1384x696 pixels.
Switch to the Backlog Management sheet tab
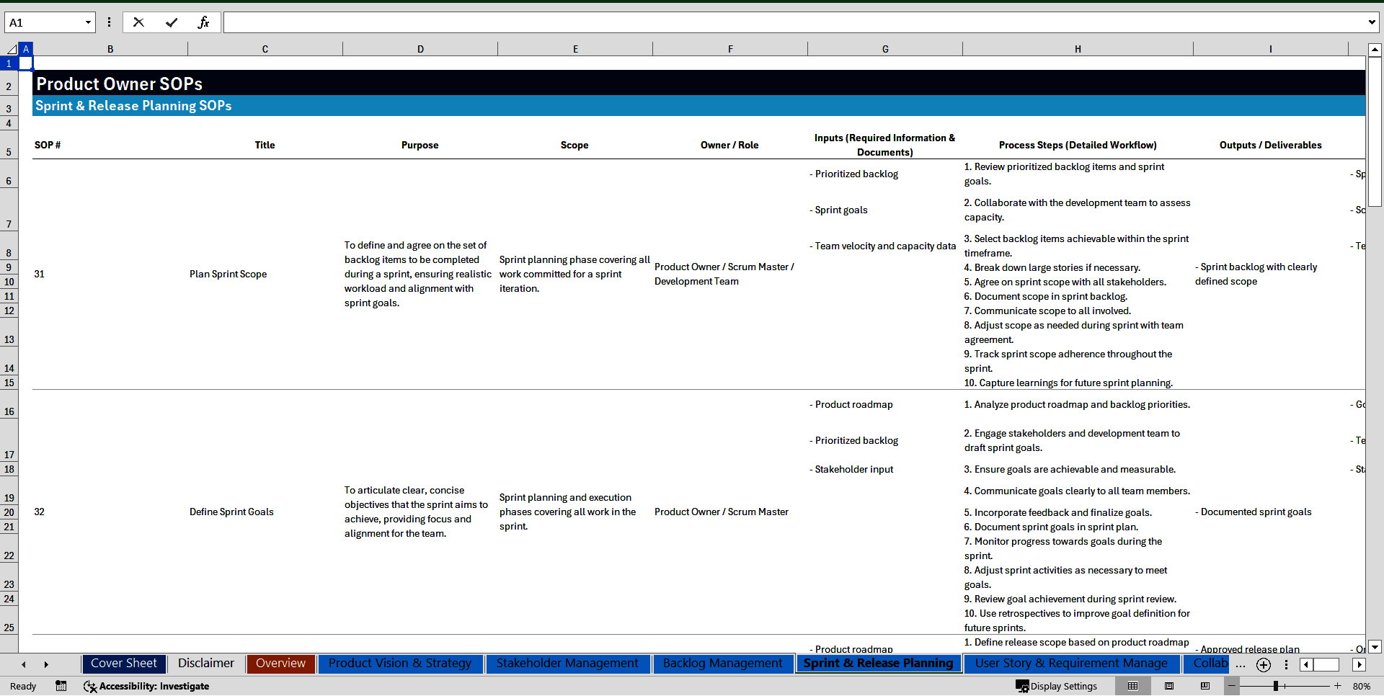point(723,664)
